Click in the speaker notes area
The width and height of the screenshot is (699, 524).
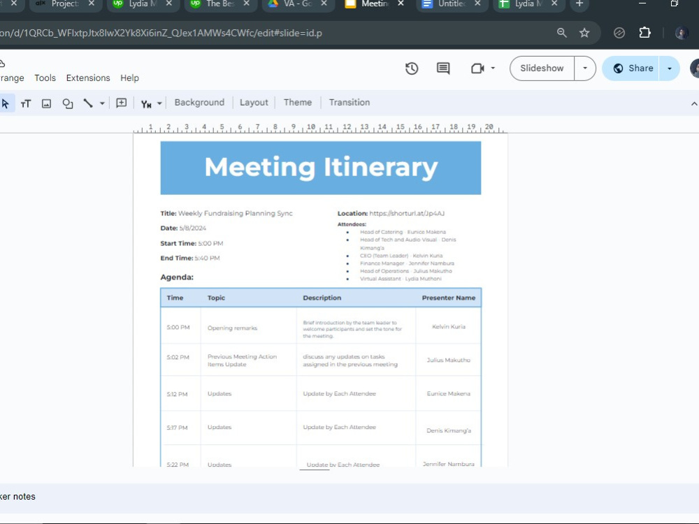click(x=349, y=498)
